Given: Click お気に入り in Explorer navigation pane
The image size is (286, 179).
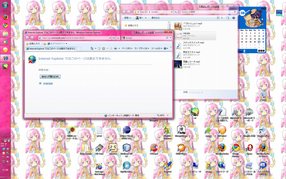Looking at the screenshot, I should pyautogui.click(x=131, y=26).
